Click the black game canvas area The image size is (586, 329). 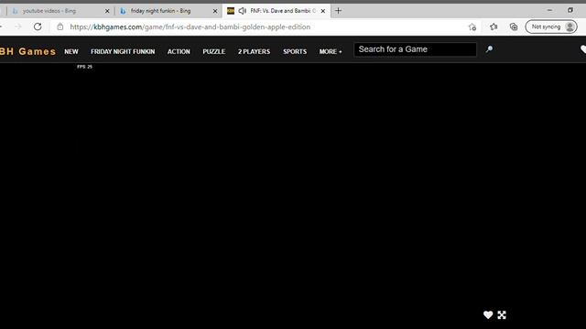[x=293, y=196]
